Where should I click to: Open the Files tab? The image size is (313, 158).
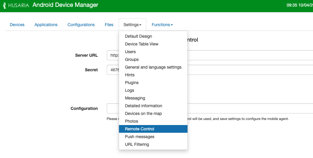click(109, 25)
